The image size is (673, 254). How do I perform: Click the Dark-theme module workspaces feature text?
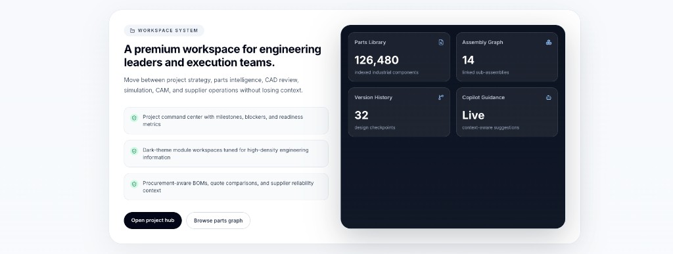[x=225, y=154]
